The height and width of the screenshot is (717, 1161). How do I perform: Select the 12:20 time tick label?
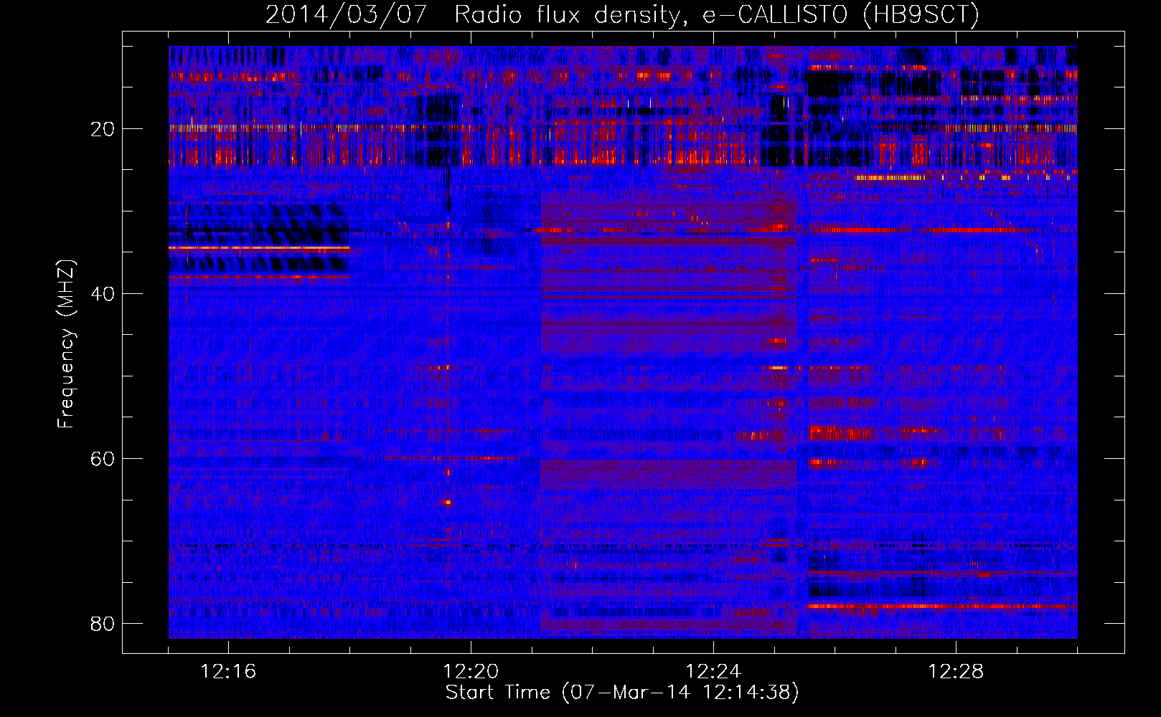click(471, 672)
